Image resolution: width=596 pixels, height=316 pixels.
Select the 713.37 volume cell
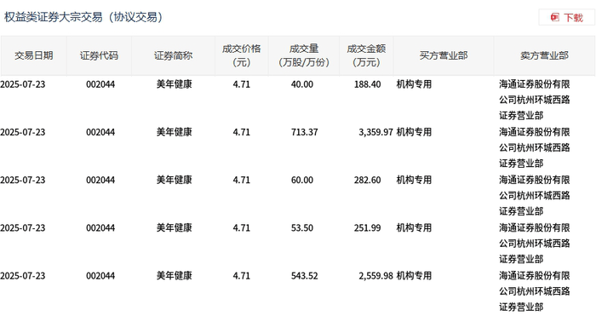click(x=305, y=132)
